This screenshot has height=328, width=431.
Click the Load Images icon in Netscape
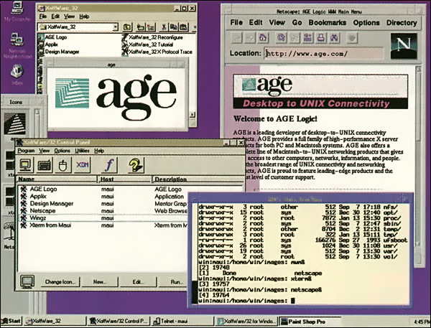tap(294, 38)
